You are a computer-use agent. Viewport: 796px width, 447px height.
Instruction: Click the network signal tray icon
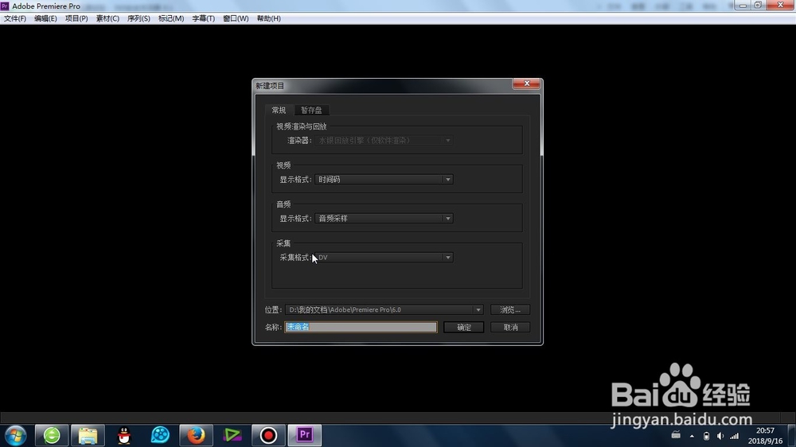pyautogui.click(x=735, y=436)
